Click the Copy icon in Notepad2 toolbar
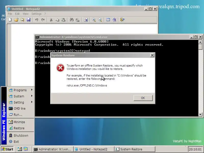The image size is (204, 153). click(x=57, y=20)
